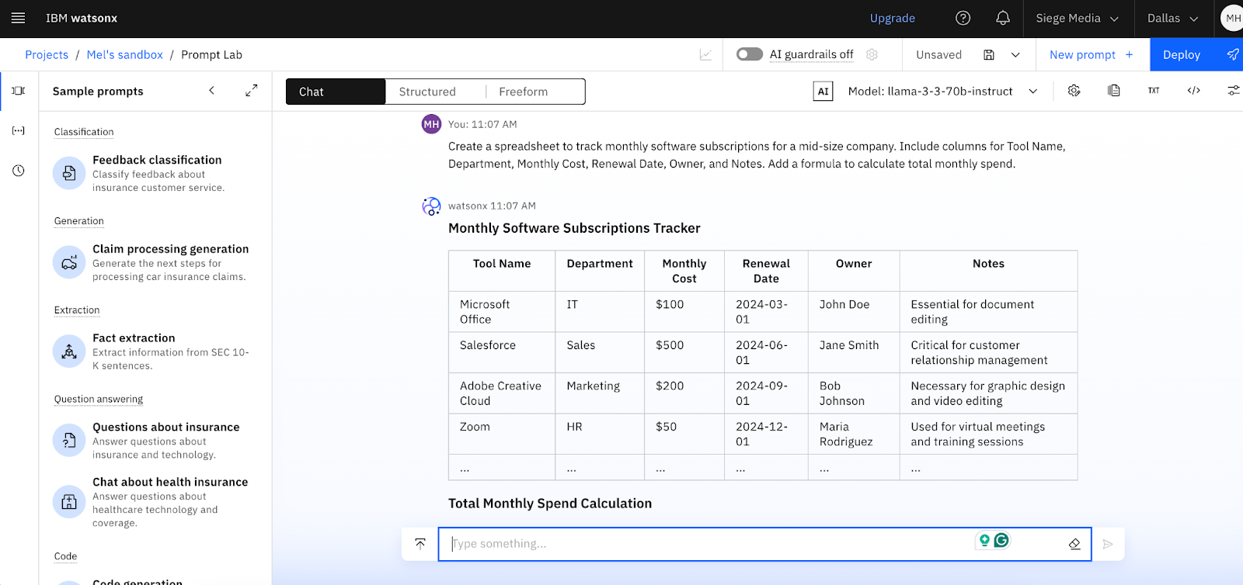Open the history clock icon in sidebar

(19, 171)
